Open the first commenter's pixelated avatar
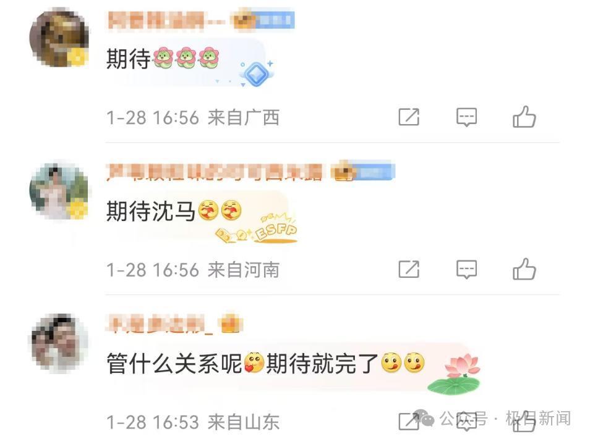This screenshot has width=590, height=442. coord(59,39)
